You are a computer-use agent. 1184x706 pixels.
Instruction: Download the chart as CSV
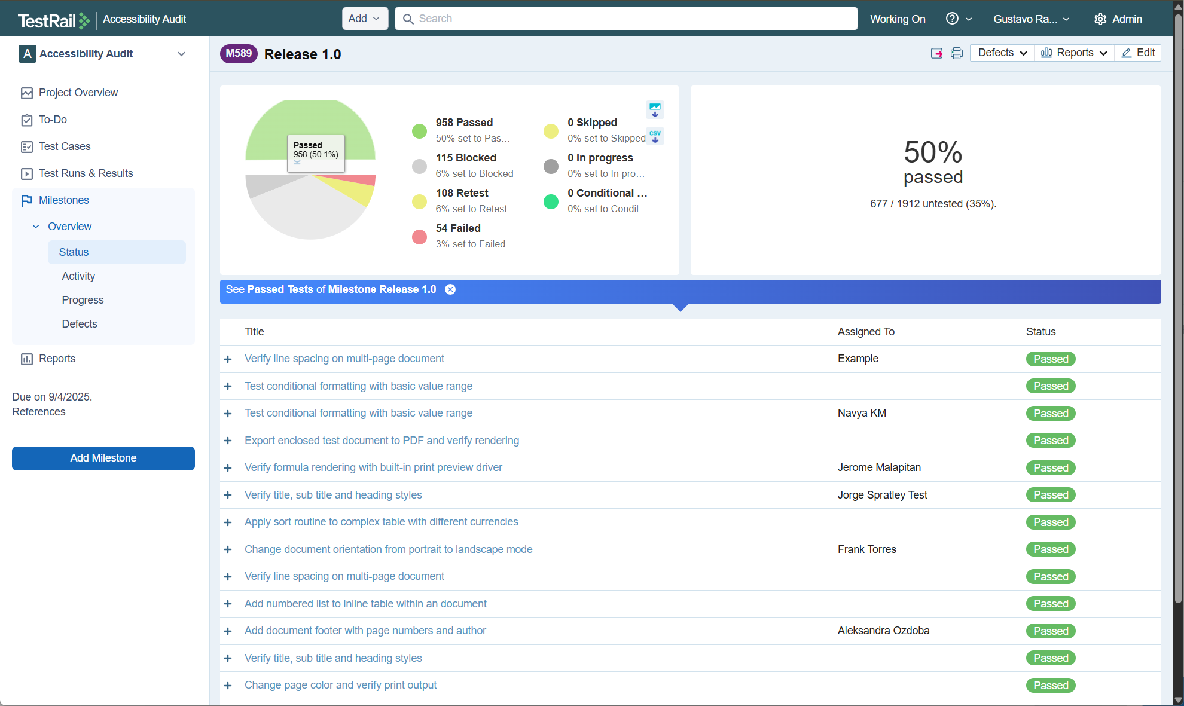point(655,136)
